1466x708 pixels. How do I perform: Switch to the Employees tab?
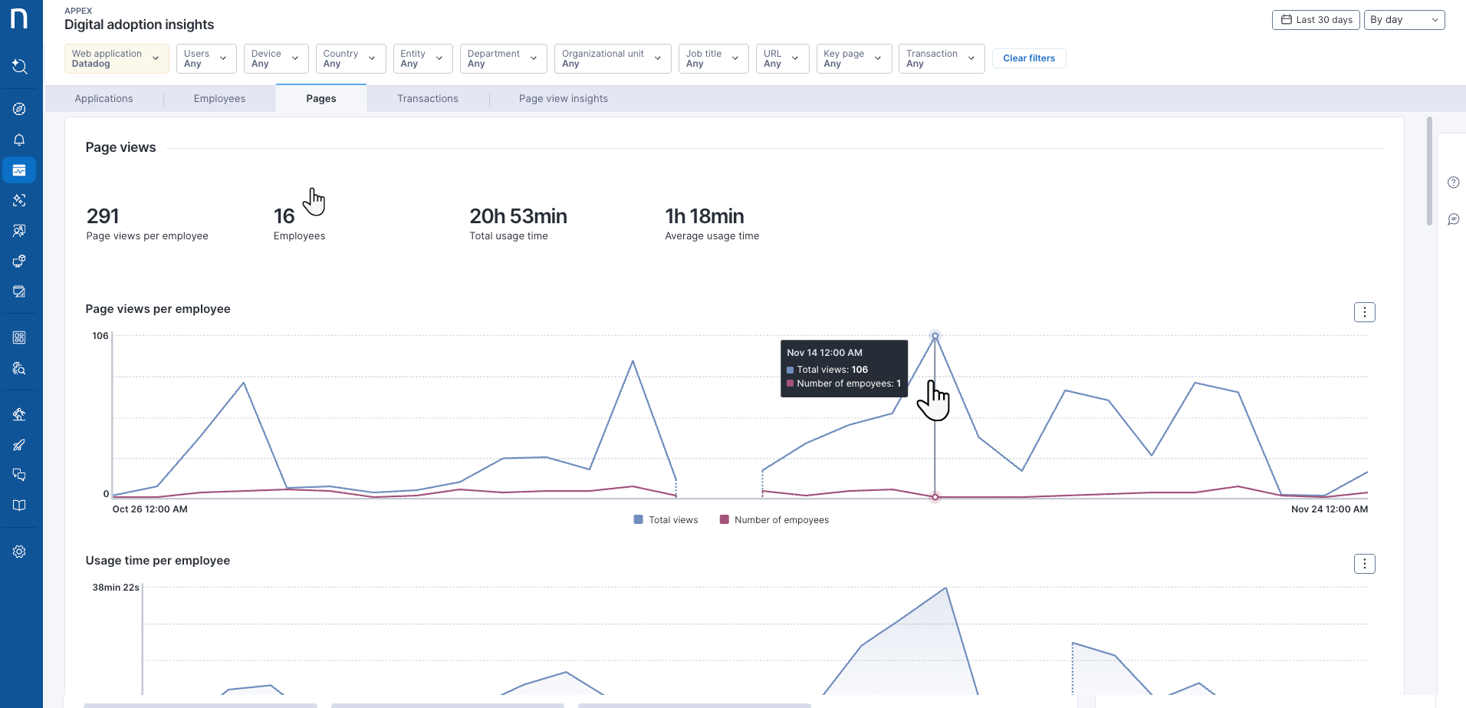(x=219, y=99)
